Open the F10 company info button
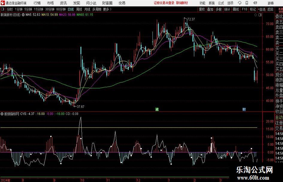This screenshot has width=283, height=182. [x=244, y=9]
